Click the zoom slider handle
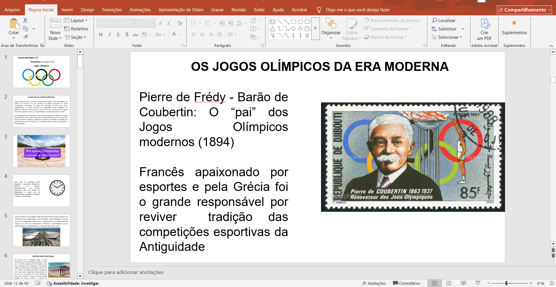 (x=506, y=283)
